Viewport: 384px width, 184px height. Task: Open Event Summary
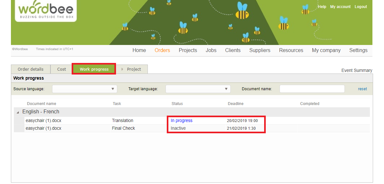click(x=356, y=70)
